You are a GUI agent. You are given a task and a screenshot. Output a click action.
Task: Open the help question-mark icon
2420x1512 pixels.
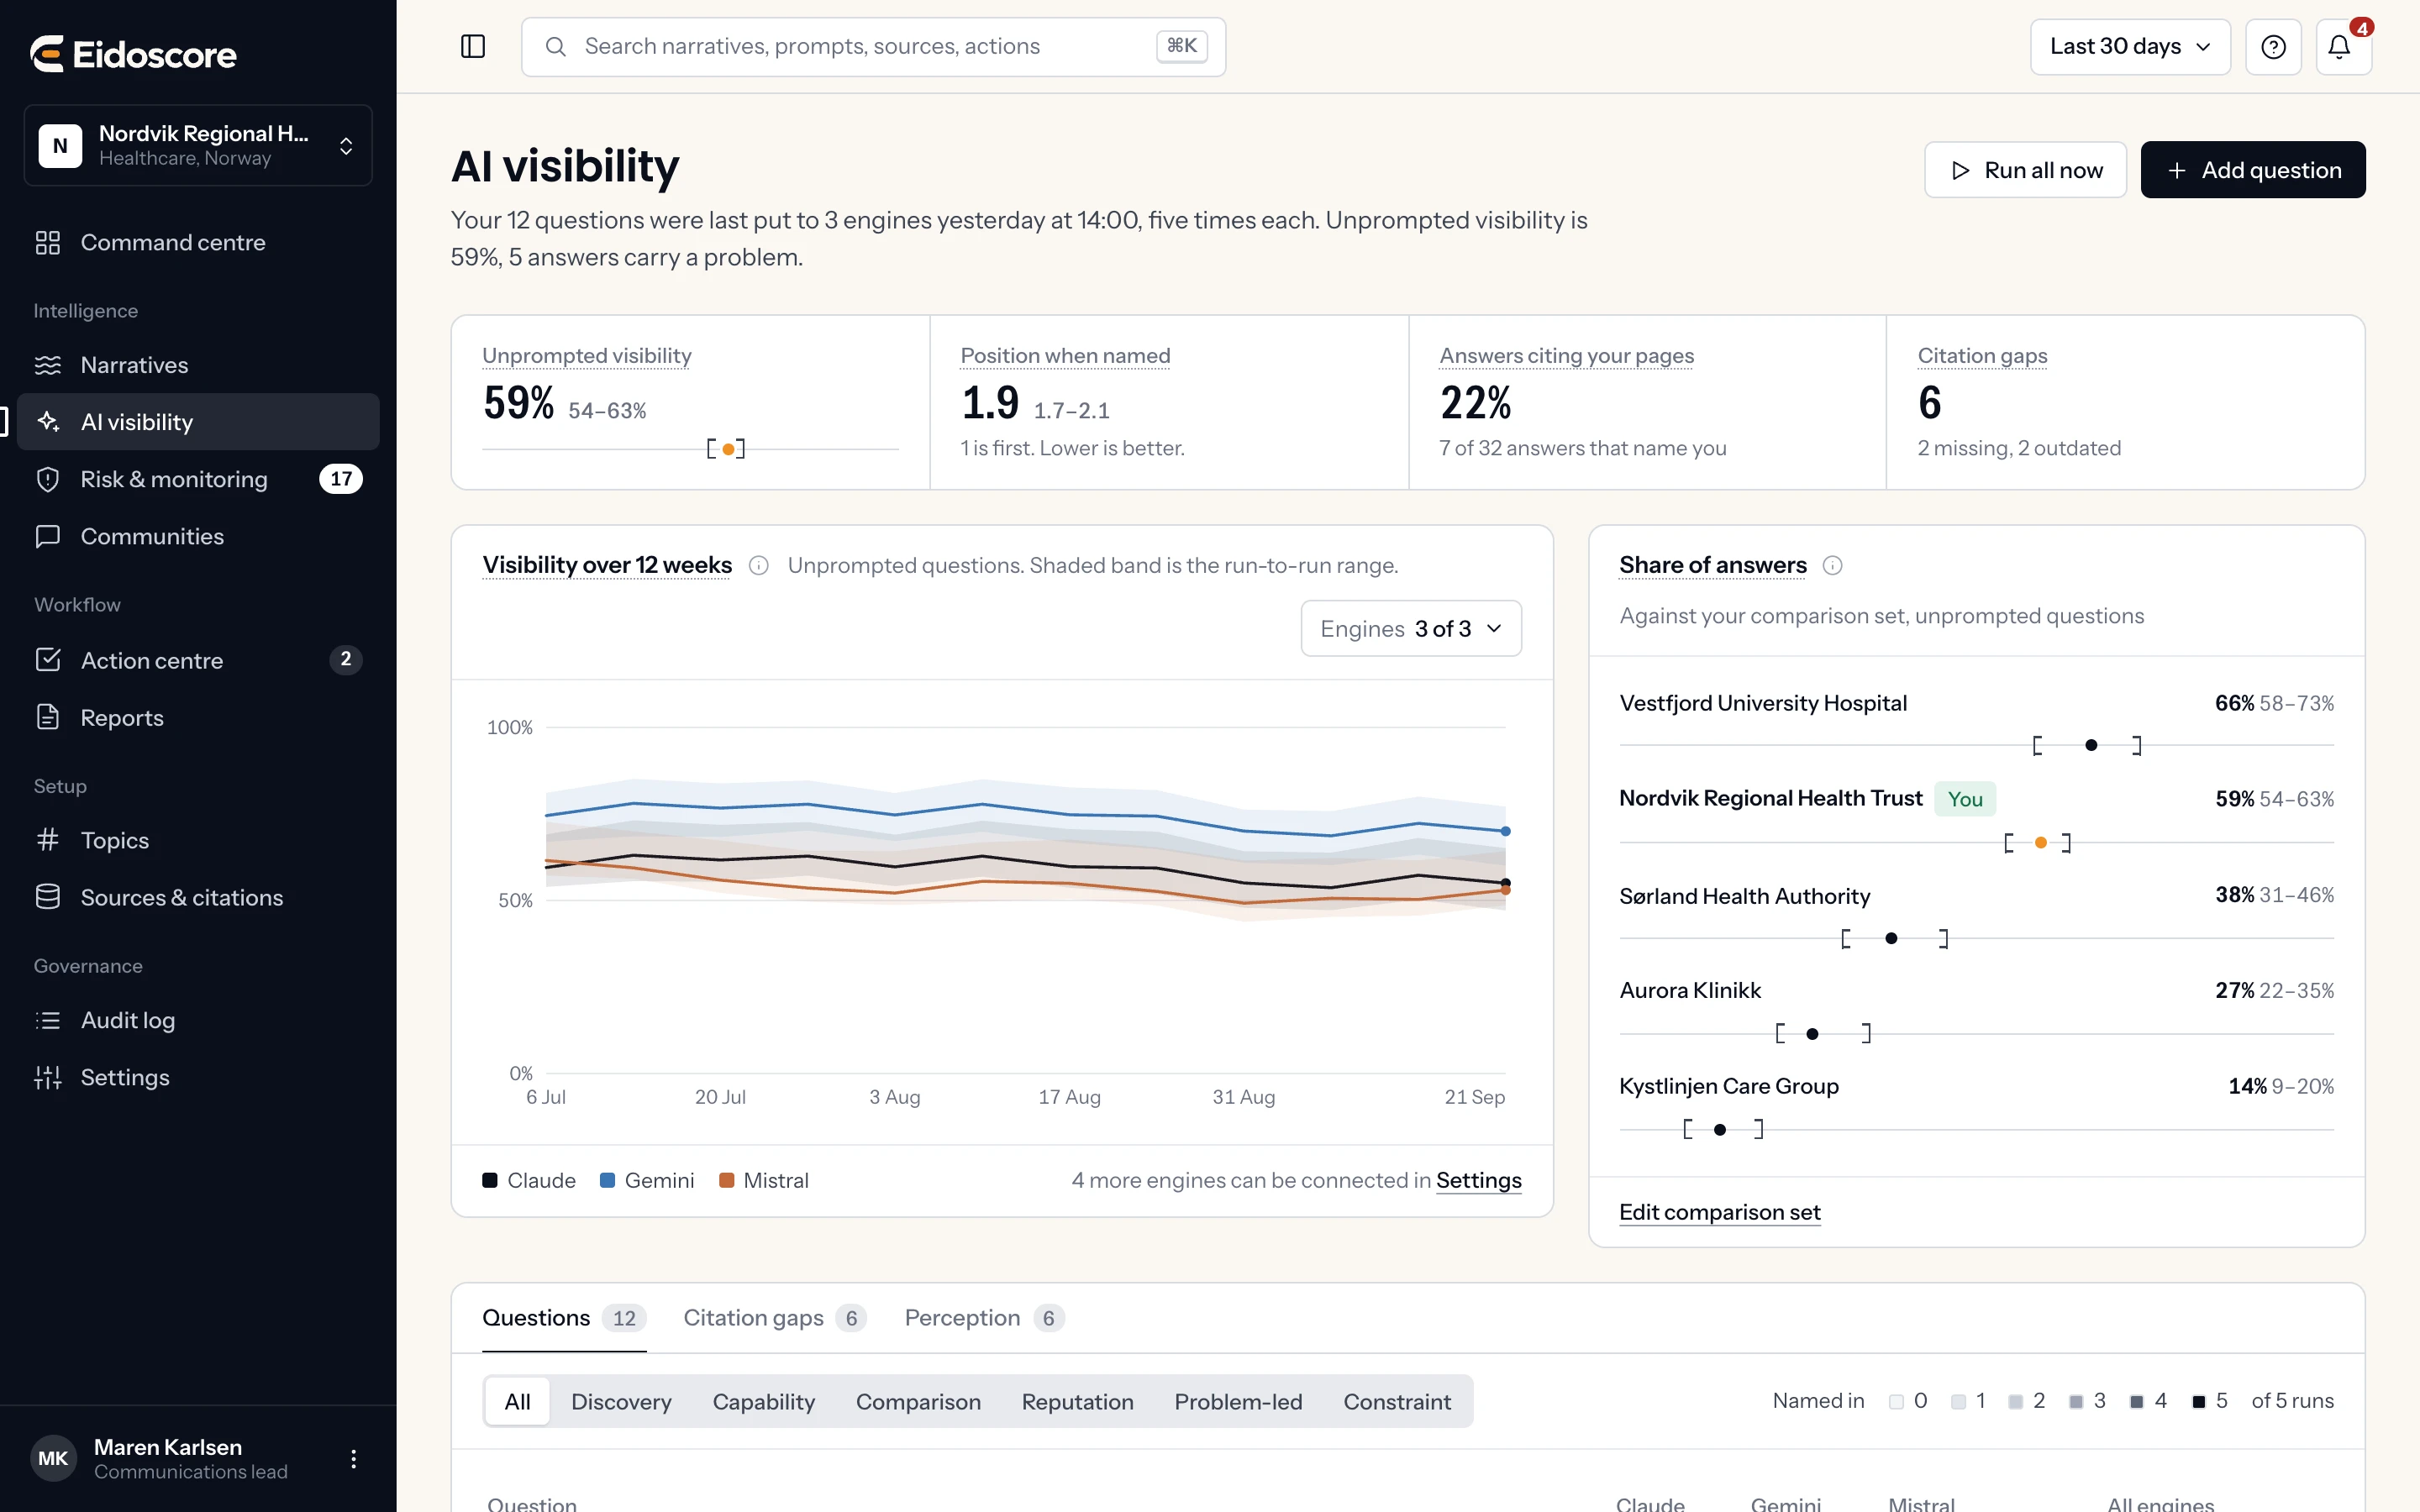tap(2273, 46)
